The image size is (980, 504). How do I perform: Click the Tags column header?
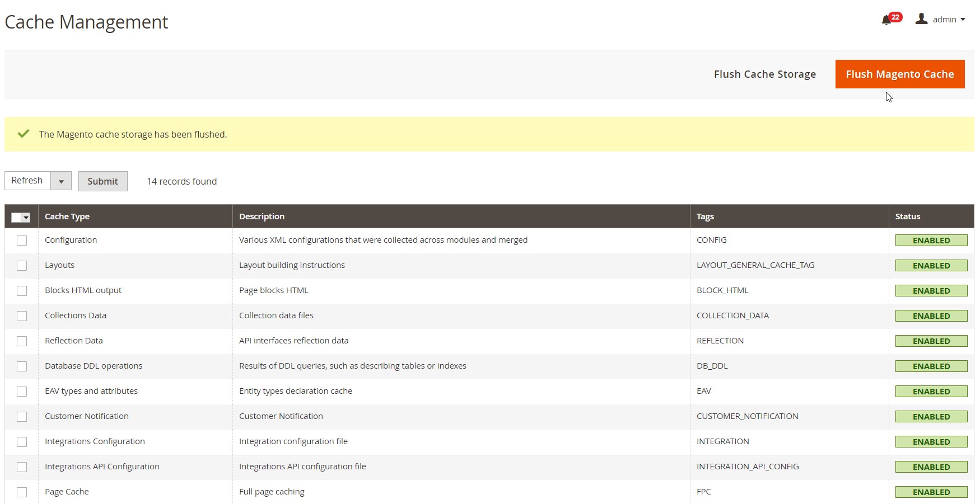705,216
